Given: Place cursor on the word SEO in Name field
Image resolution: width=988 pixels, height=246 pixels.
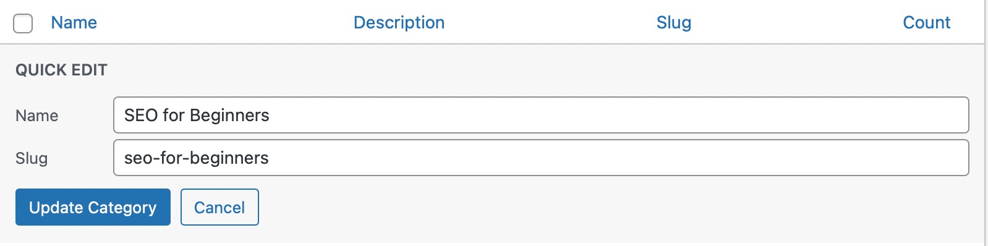Looking at the screenshot, I should [x=141, y=116].
